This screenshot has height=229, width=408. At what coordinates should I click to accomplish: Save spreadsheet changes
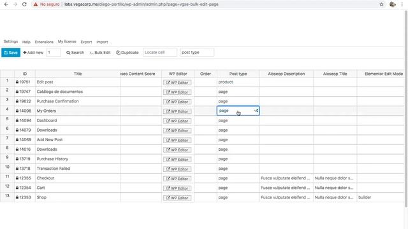tap(11, 52)
